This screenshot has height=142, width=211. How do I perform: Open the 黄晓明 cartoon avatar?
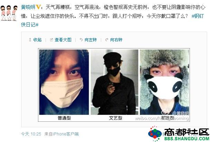point(9,13)
